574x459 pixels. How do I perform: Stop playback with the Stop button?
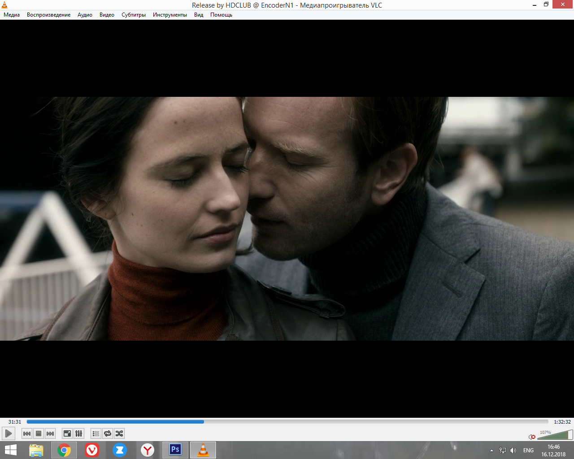click(x=39, y=433)
